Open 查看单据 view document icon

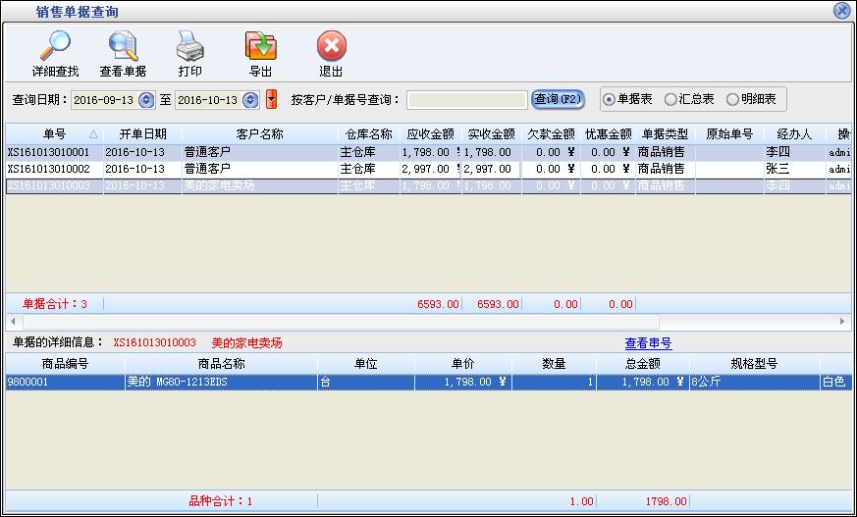coord(123,46)
